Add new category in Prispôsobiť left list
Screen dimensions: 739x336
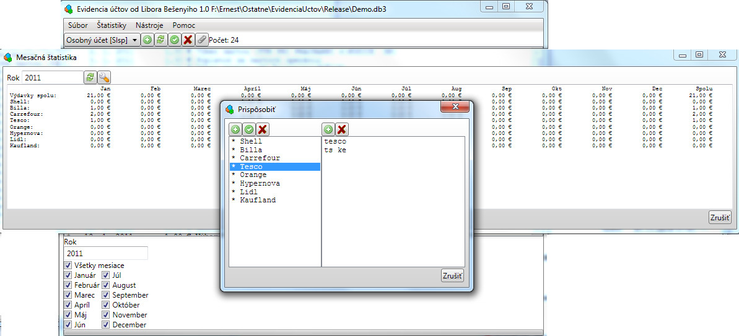coord(235,129)
